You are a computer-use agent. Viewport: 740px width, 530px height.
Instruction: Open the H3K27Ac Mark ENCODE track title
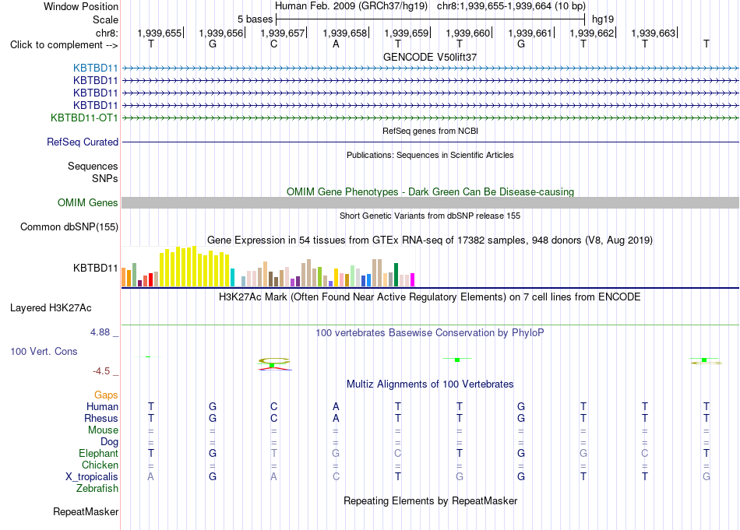[430, 297]
